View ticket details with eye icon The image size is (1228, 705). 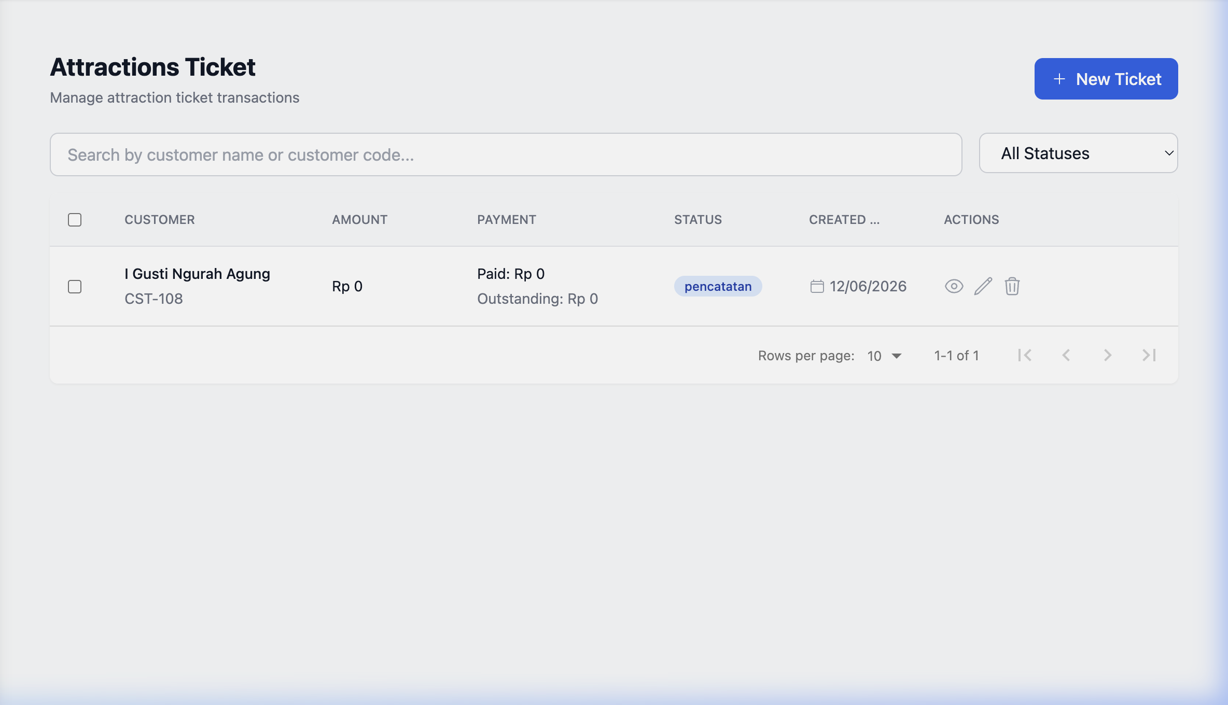pyautogui.click(x=954, y=286)
